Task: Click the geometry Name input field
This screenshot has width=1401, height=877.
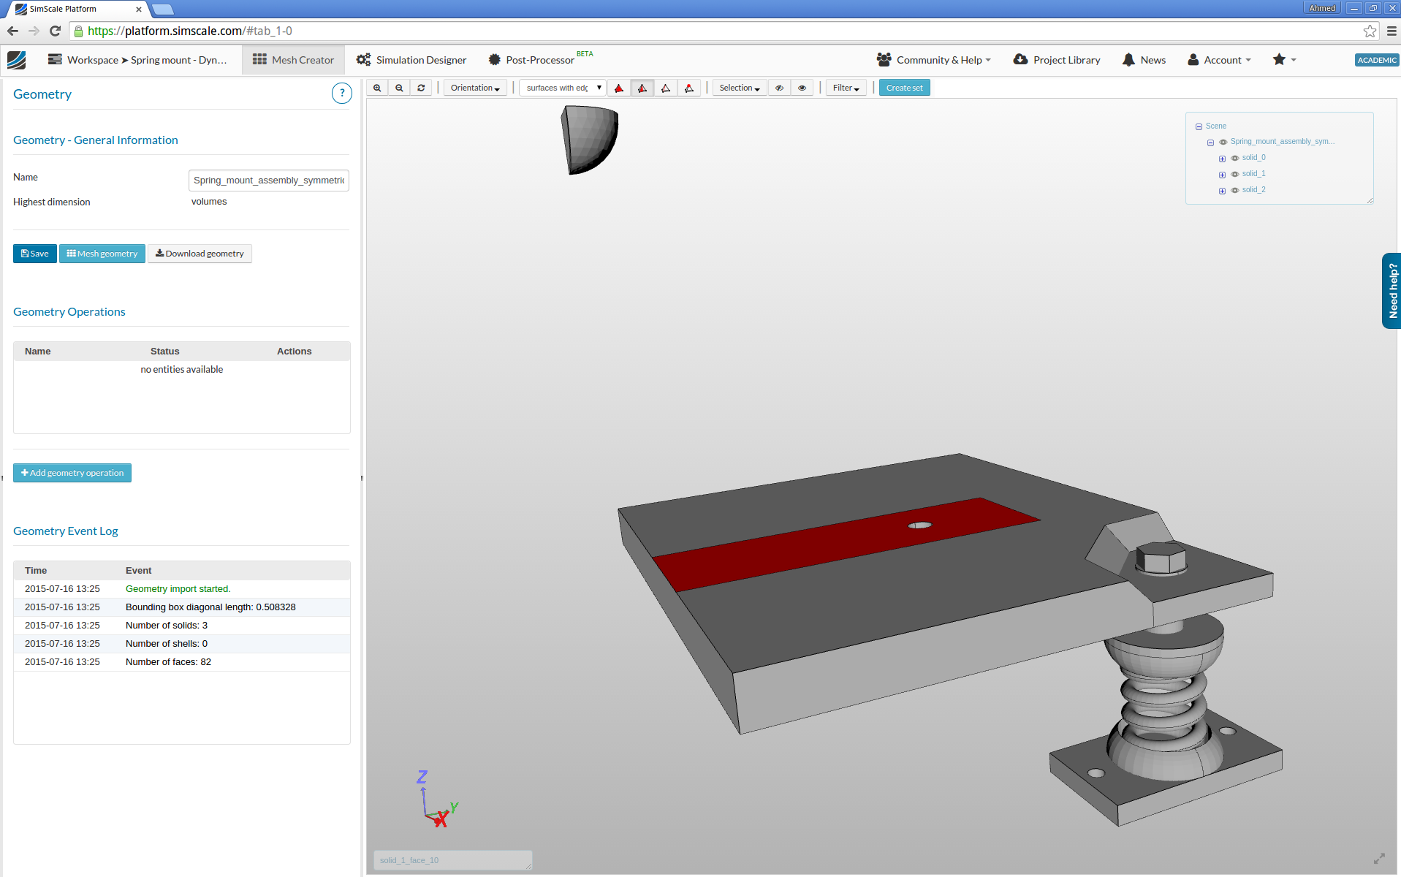Action: (269, 181)
